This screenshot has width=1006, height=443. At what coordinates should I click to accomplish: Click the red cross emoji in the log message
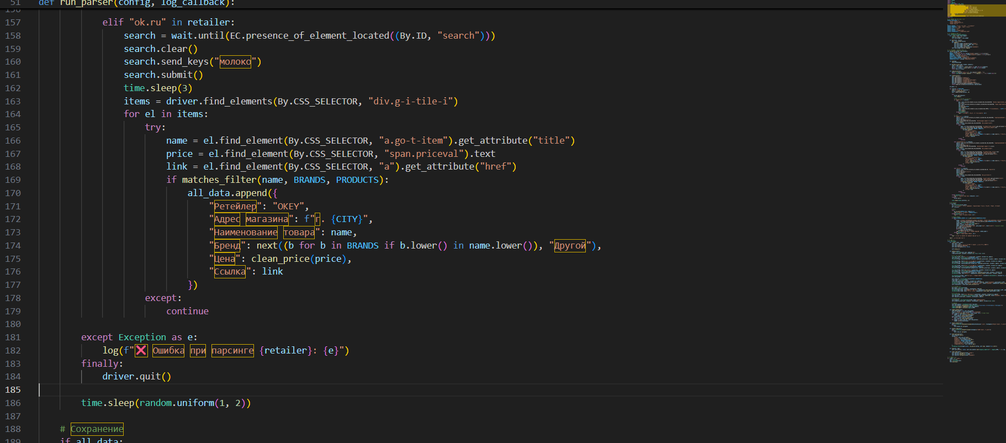tap(141, 350)
